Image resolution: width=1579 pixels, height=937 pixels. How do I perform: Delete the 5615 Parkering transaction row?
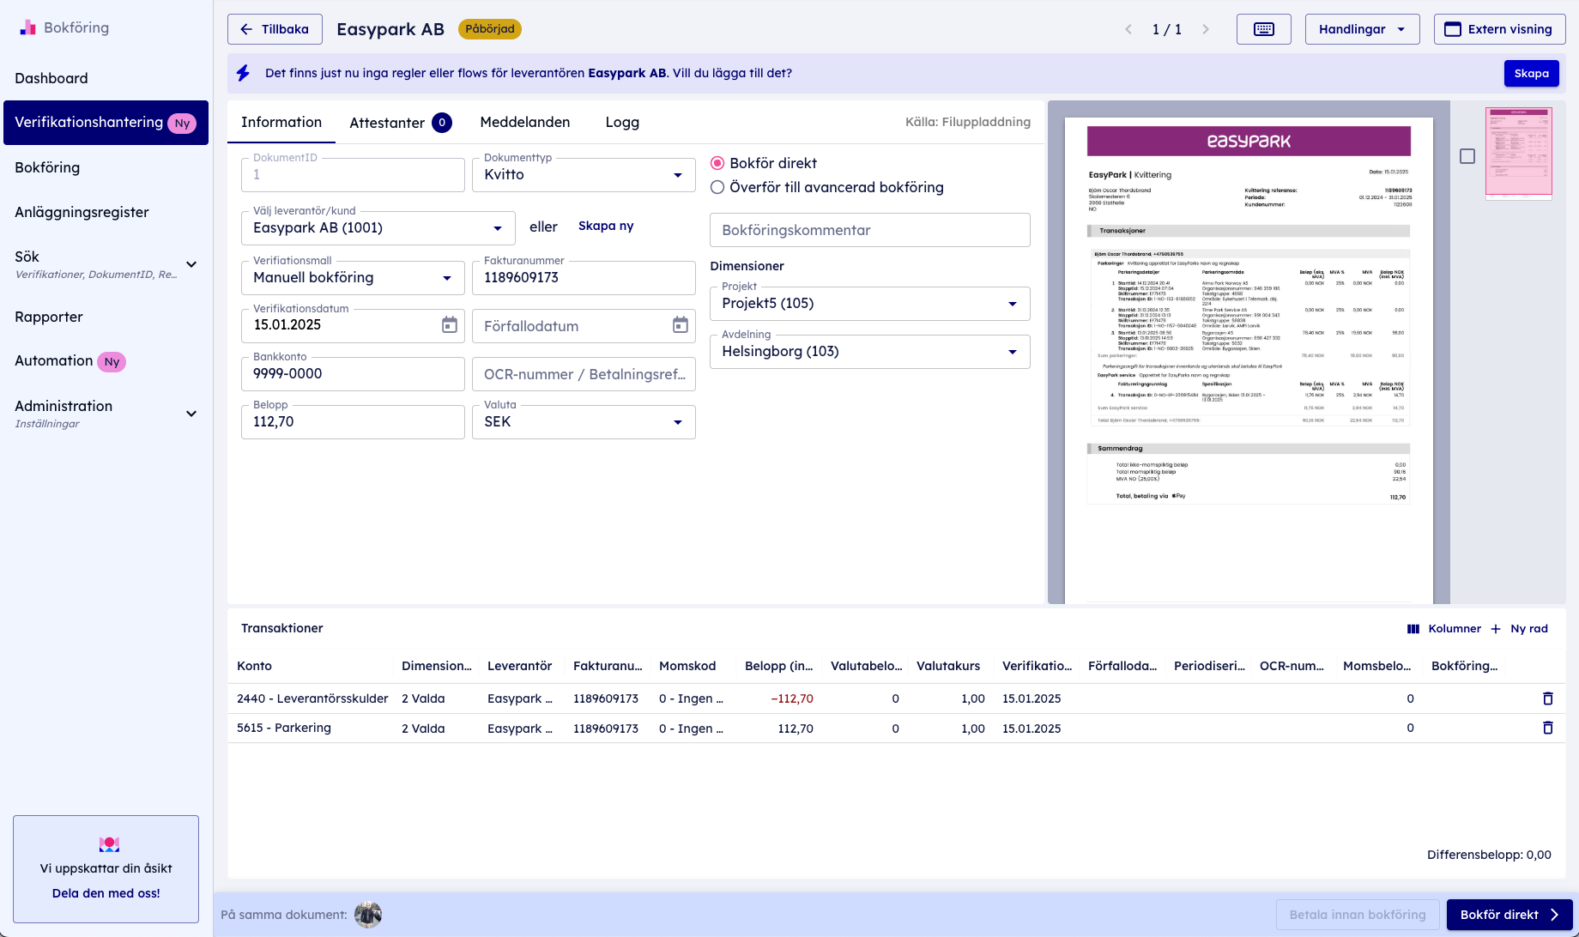click(x=1547, y=728)
